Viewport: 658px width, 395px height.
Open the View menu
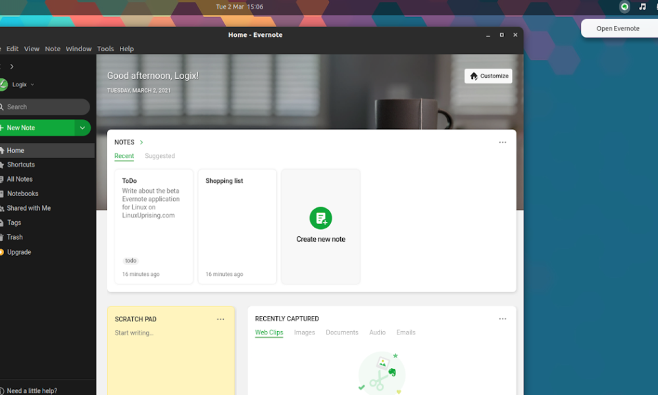pyautogui.click(x=32, y=49)
